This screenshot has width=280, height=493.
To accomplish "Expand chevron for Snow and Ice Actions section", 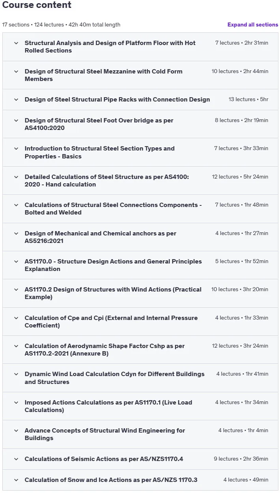I will tap(16, 480).
